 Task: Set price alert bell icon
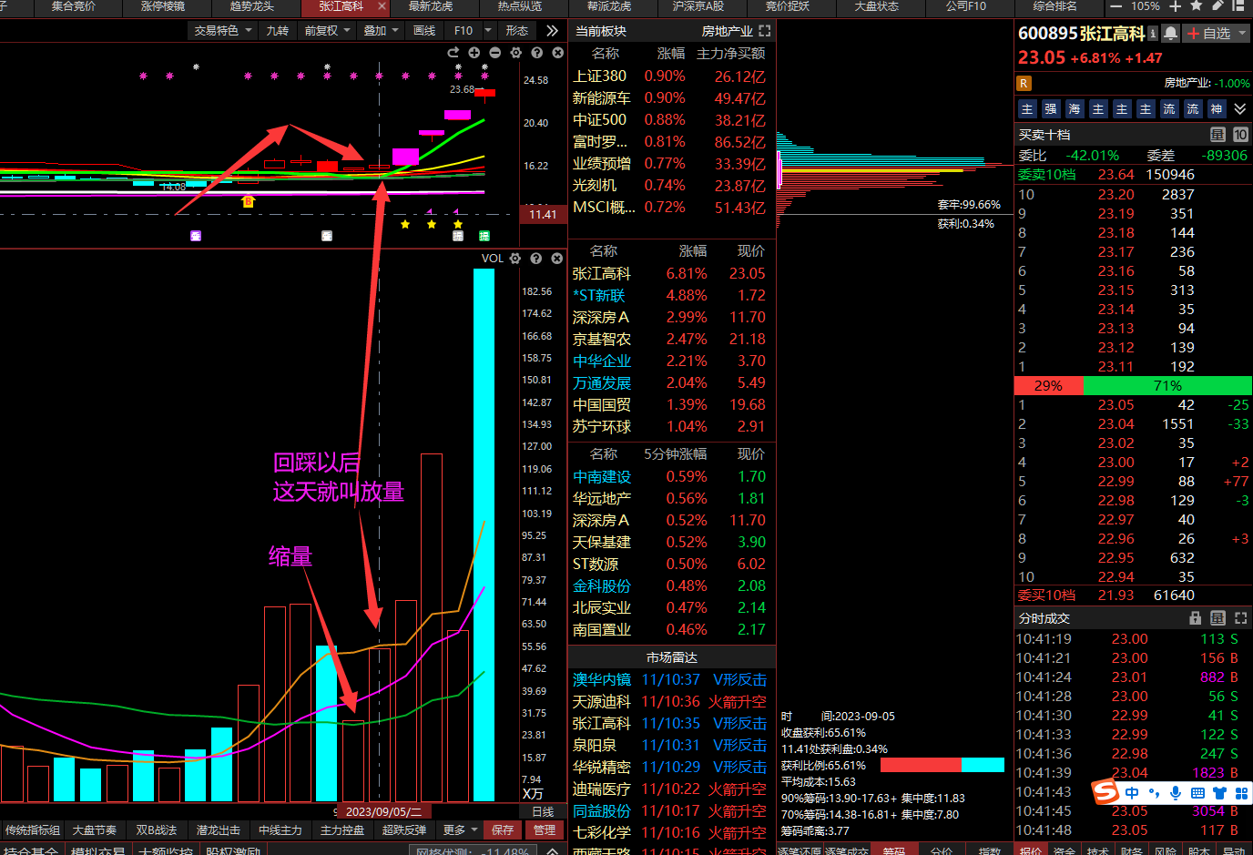(1171, 34)
